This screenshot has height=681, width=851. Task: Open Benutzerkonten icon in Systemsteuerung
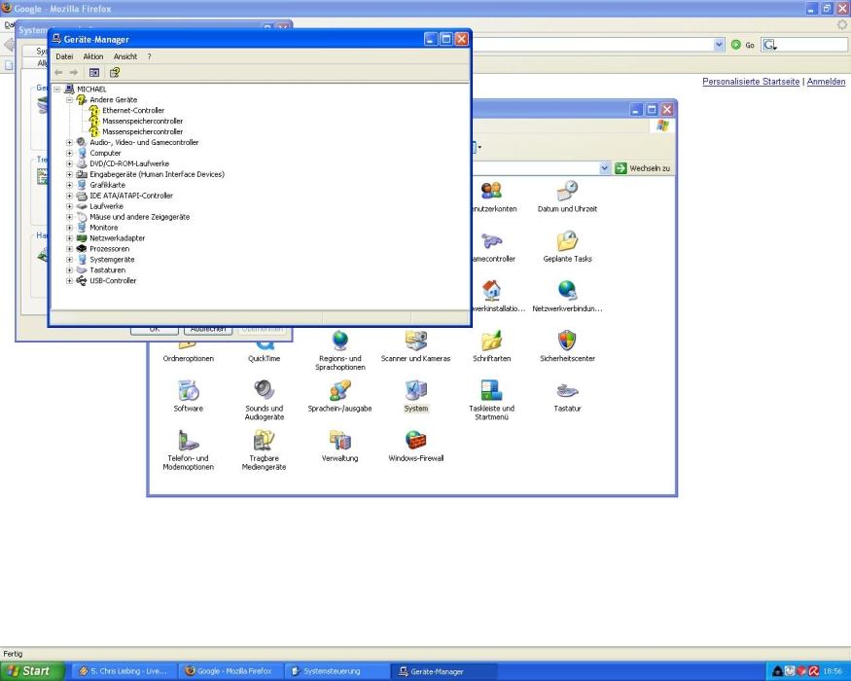pos(493,197)
